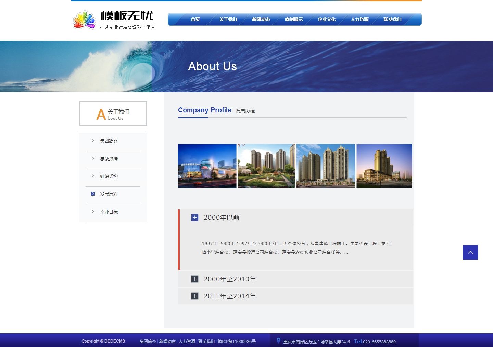Click the colorful peacock site logo

tap(84, 20)
